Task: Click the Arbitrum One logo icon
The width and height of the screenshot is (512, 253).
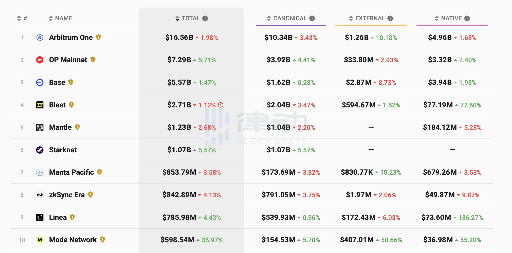Action: 40,38
